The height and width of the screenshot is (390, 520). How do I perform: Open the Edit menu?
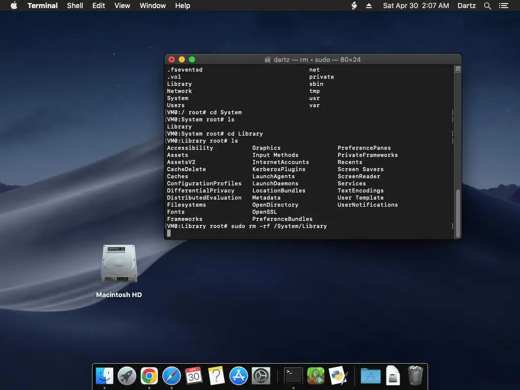click(99, 6)
